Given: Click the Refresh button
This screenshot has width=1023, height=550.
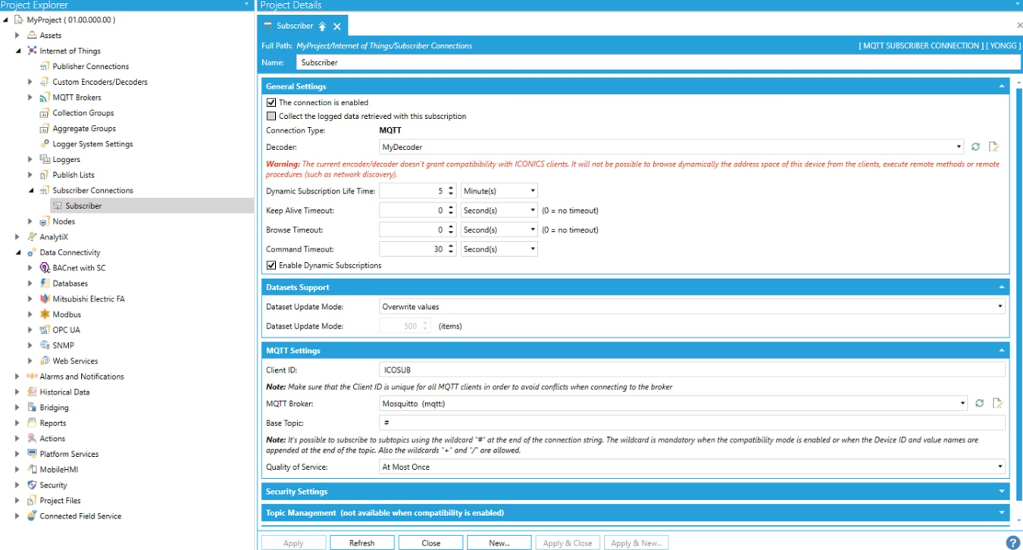Looking at the screenshot, I should (362, 542).
